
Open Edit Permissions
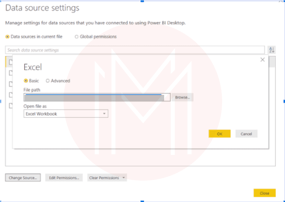tap(64, 178)
